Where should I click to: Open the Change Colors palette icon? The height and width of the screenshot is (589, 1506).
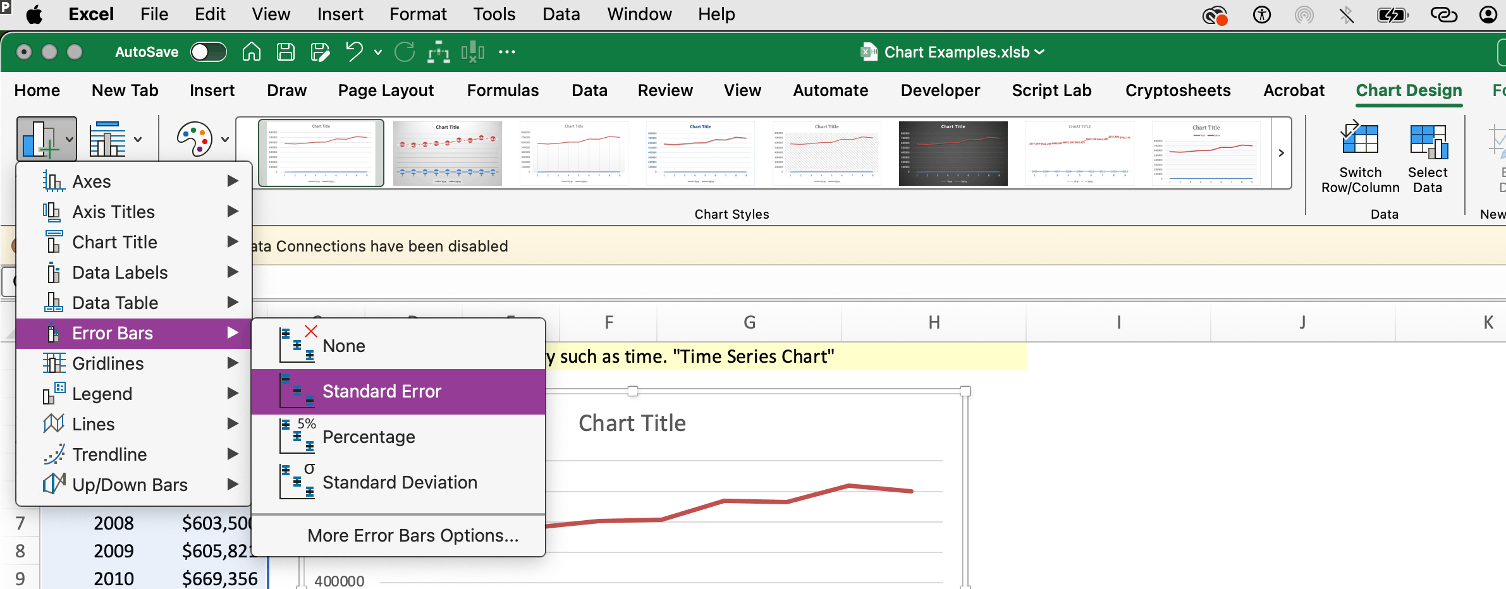[x=195, y=139]
